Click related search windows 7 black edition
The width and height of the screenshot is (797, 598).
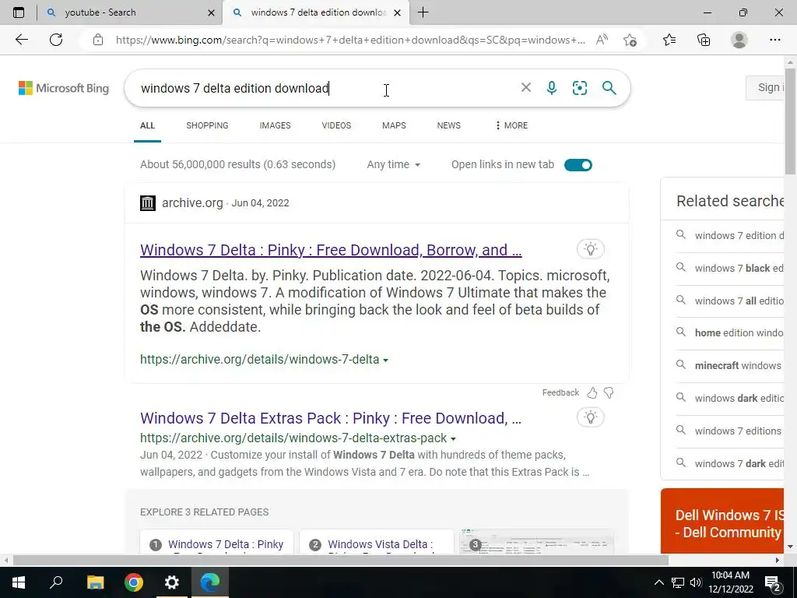tap(739, 268)
